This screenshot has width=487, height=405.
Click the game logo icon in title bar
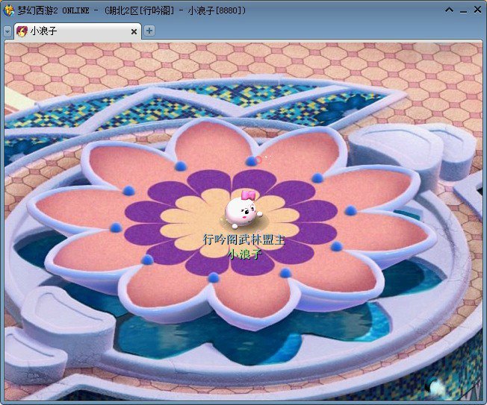pyautogui.click(x=8, y=10)
